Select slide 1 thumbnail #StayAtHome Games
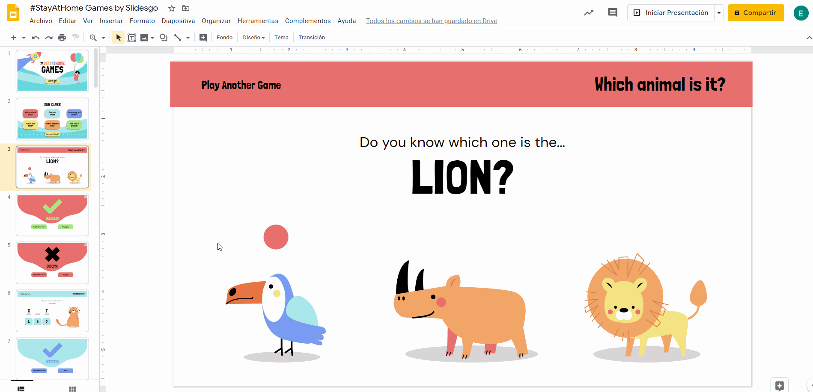813x392 pixels. [52, 71]
